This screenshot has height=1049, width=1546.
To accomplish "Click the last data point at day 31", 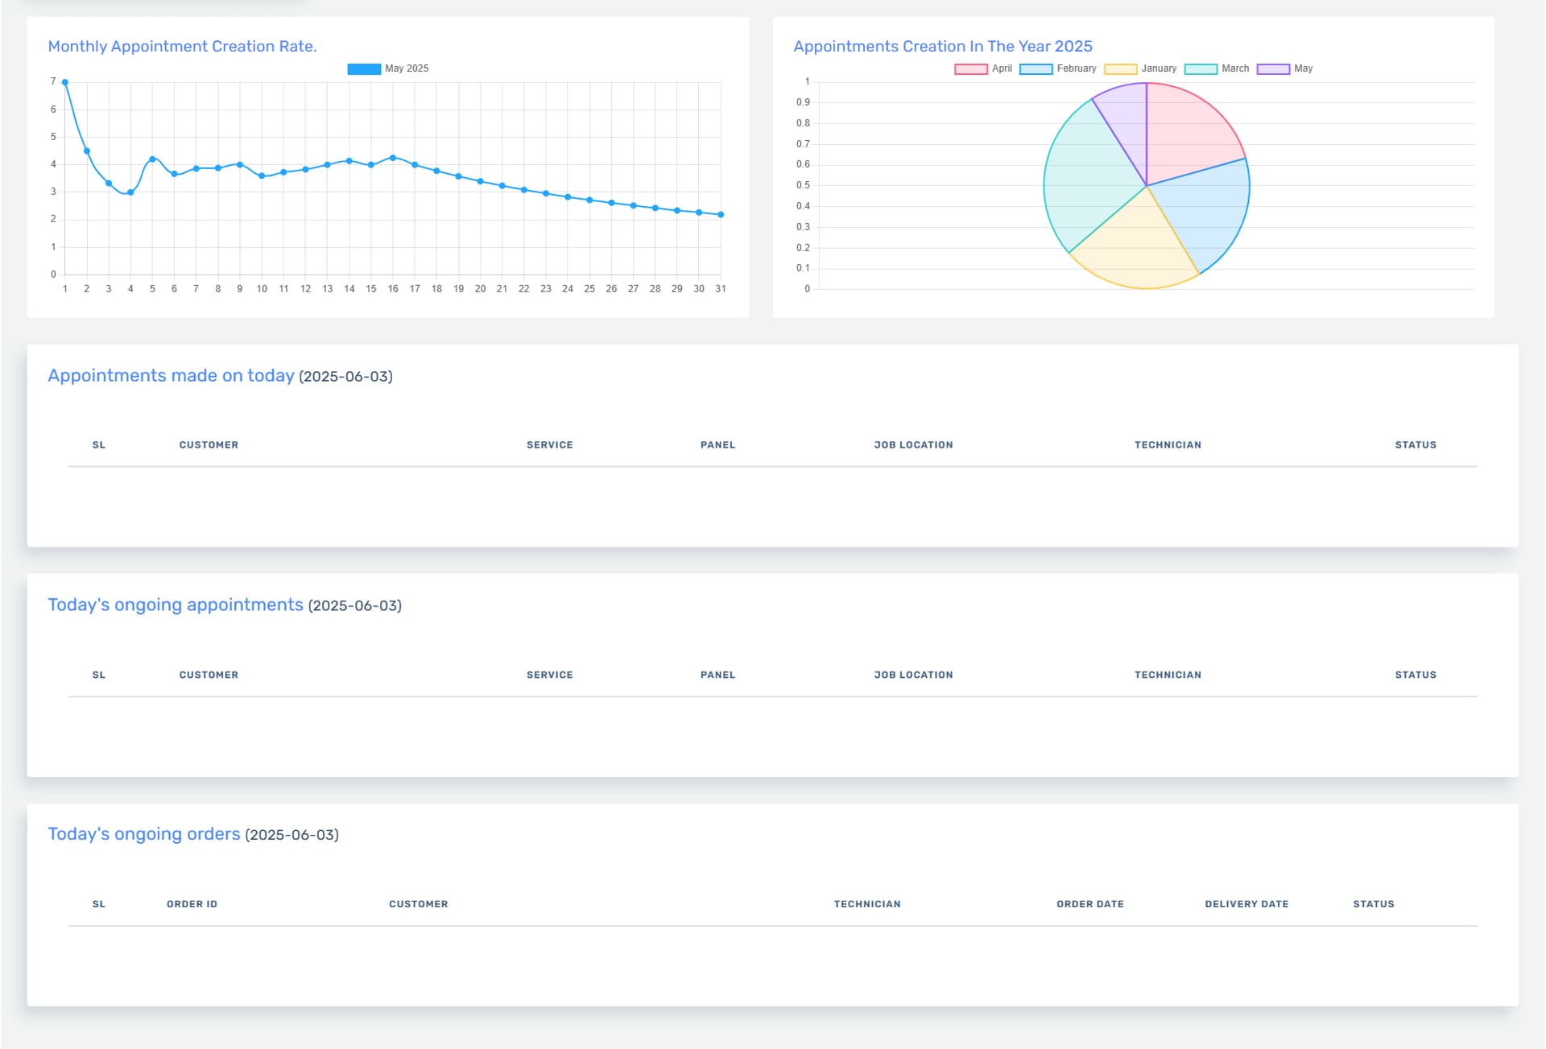I will coord(721,215).
